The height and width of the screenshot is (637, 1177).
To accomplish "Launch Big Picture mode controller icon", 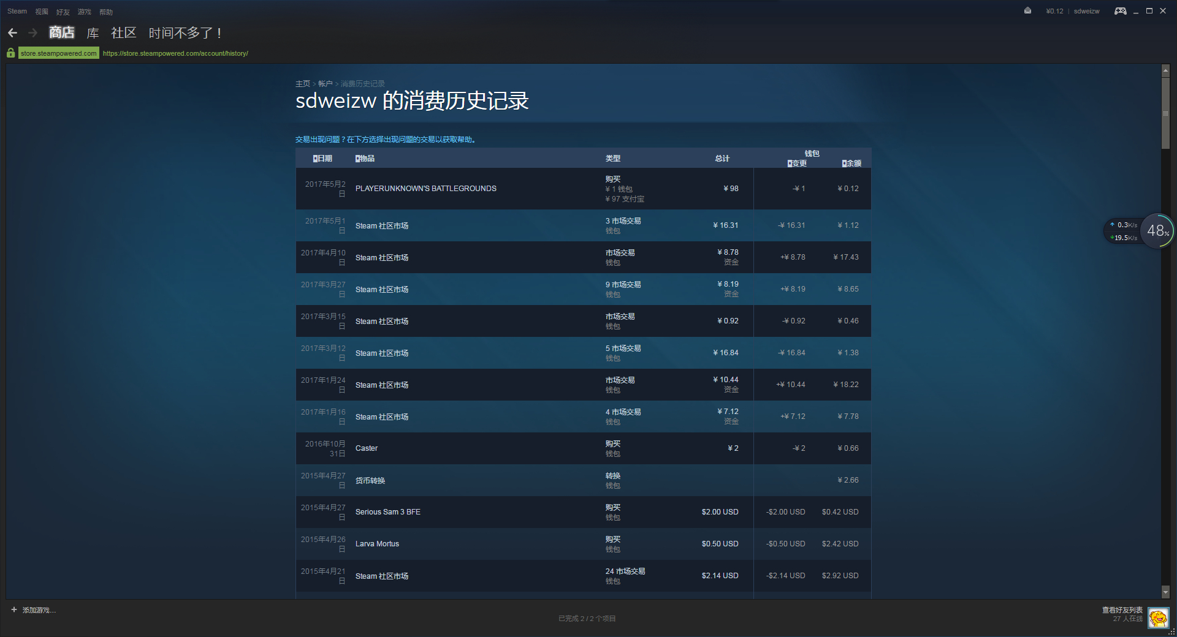I will tap(1120, 11).
